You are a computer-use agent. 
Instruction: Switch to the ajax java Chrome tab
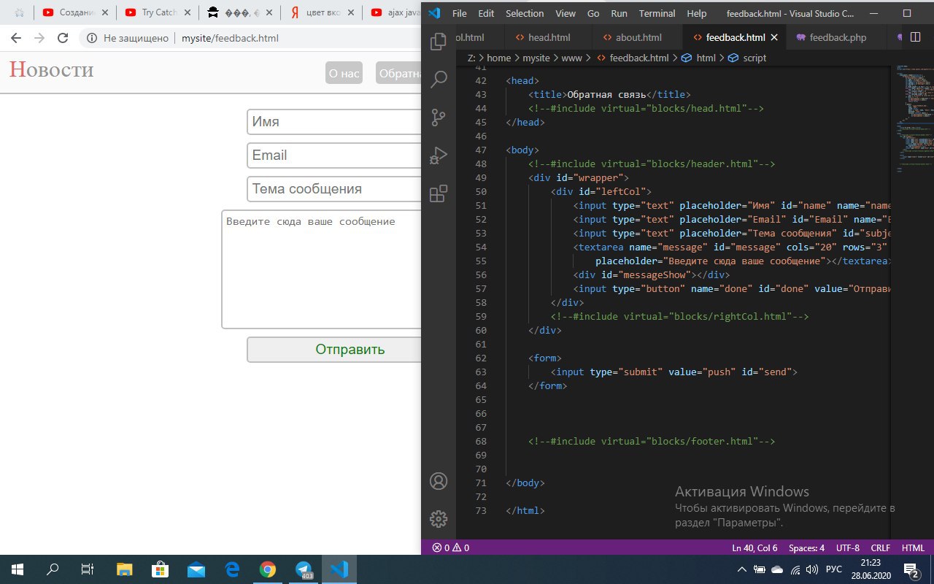[x=395, y=12]
